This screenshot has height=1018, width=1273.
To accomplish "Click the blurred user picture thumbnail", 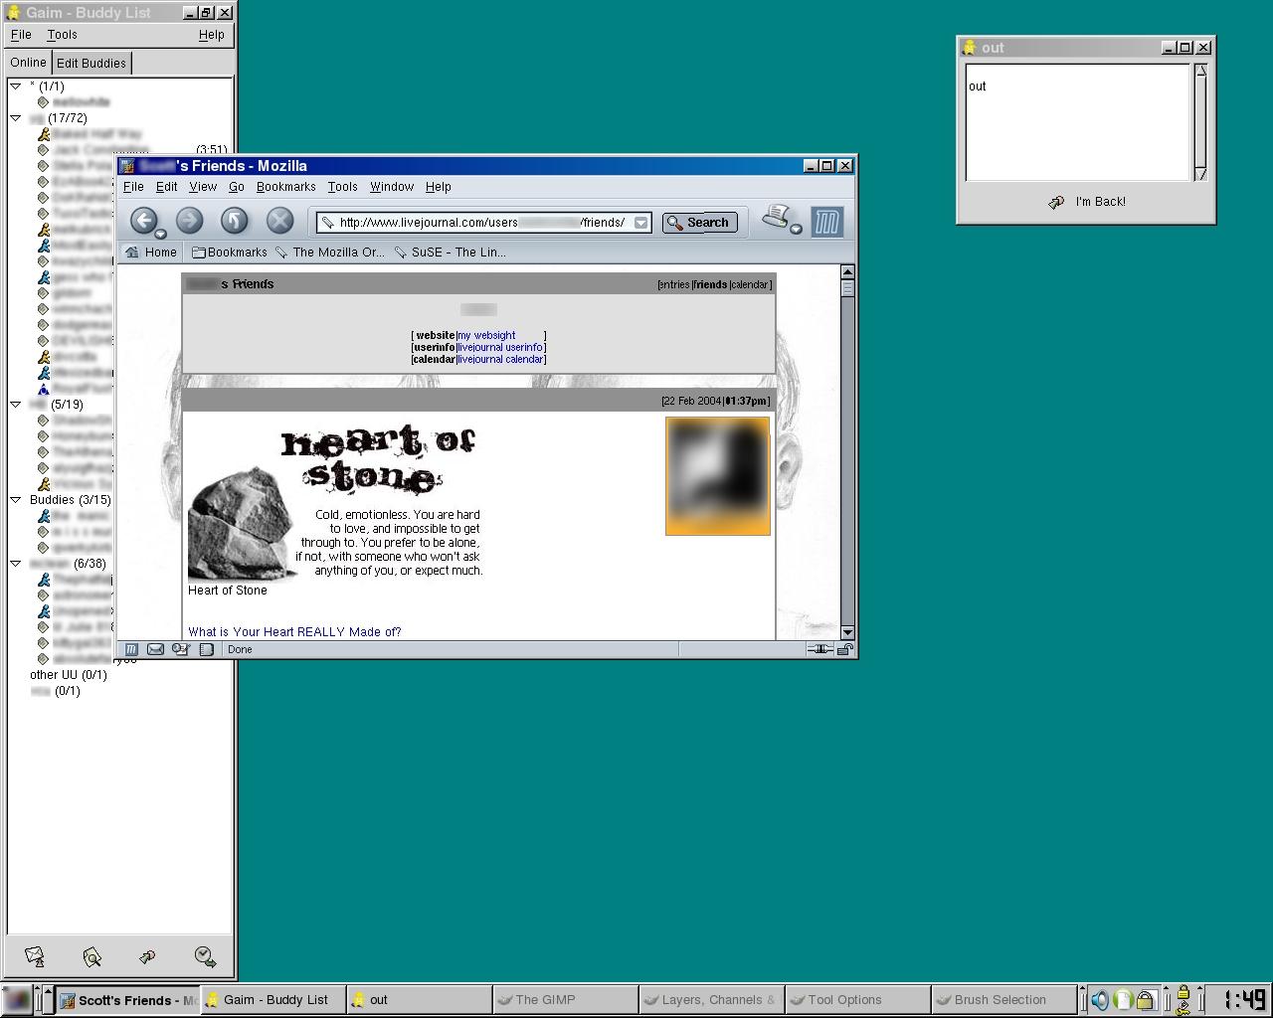I will click(x=718, y=476).
